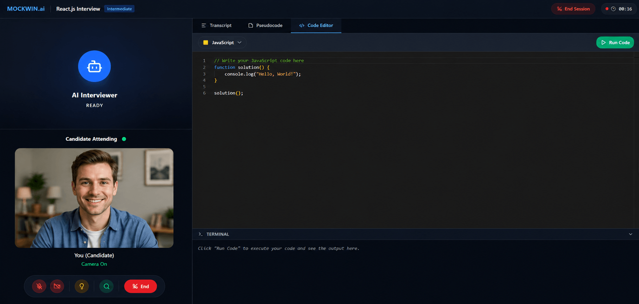Click the green magnifier search icon
The height and width of the screenshot is (304, 639).
coord(107,286)
